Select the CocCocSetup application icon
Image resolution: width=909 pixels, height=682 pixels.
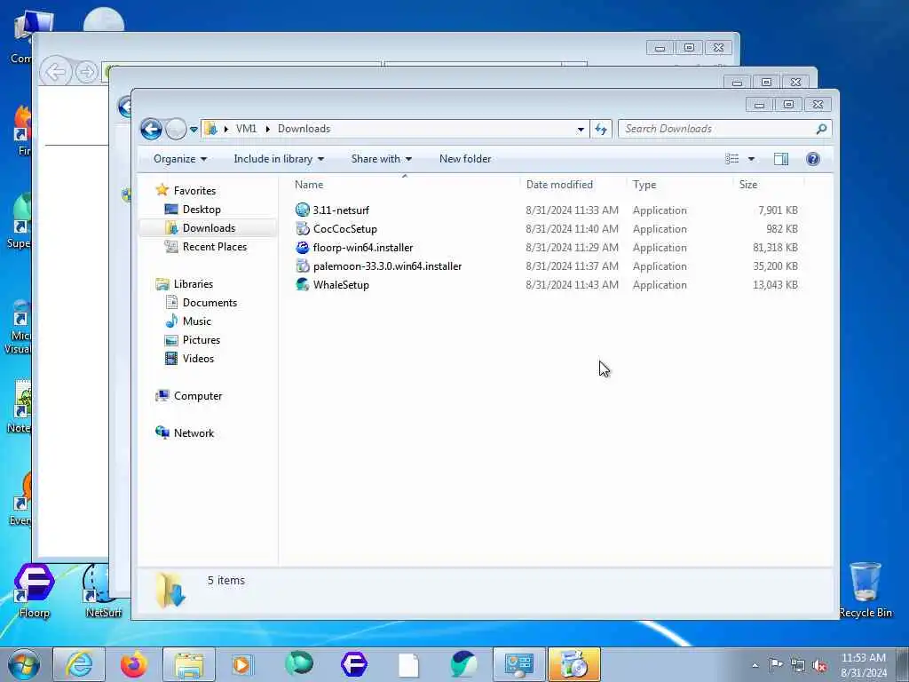(x=303, y=228)
